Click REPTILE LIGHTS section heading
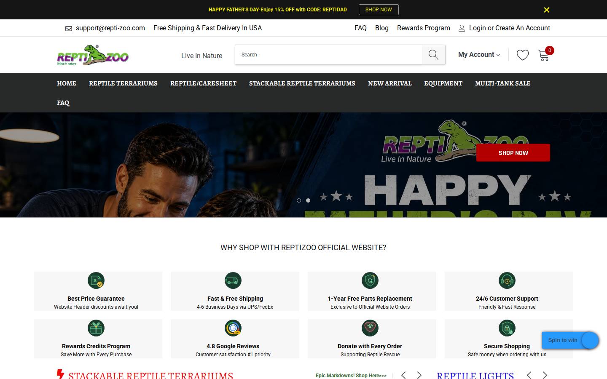 475,375
